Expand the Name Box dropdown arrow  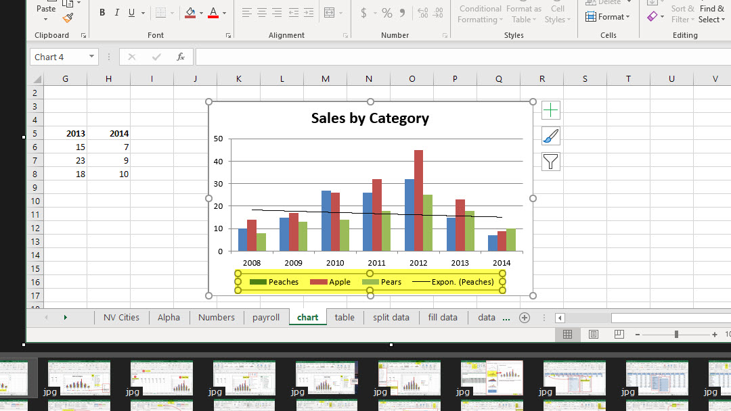point(91,57)
